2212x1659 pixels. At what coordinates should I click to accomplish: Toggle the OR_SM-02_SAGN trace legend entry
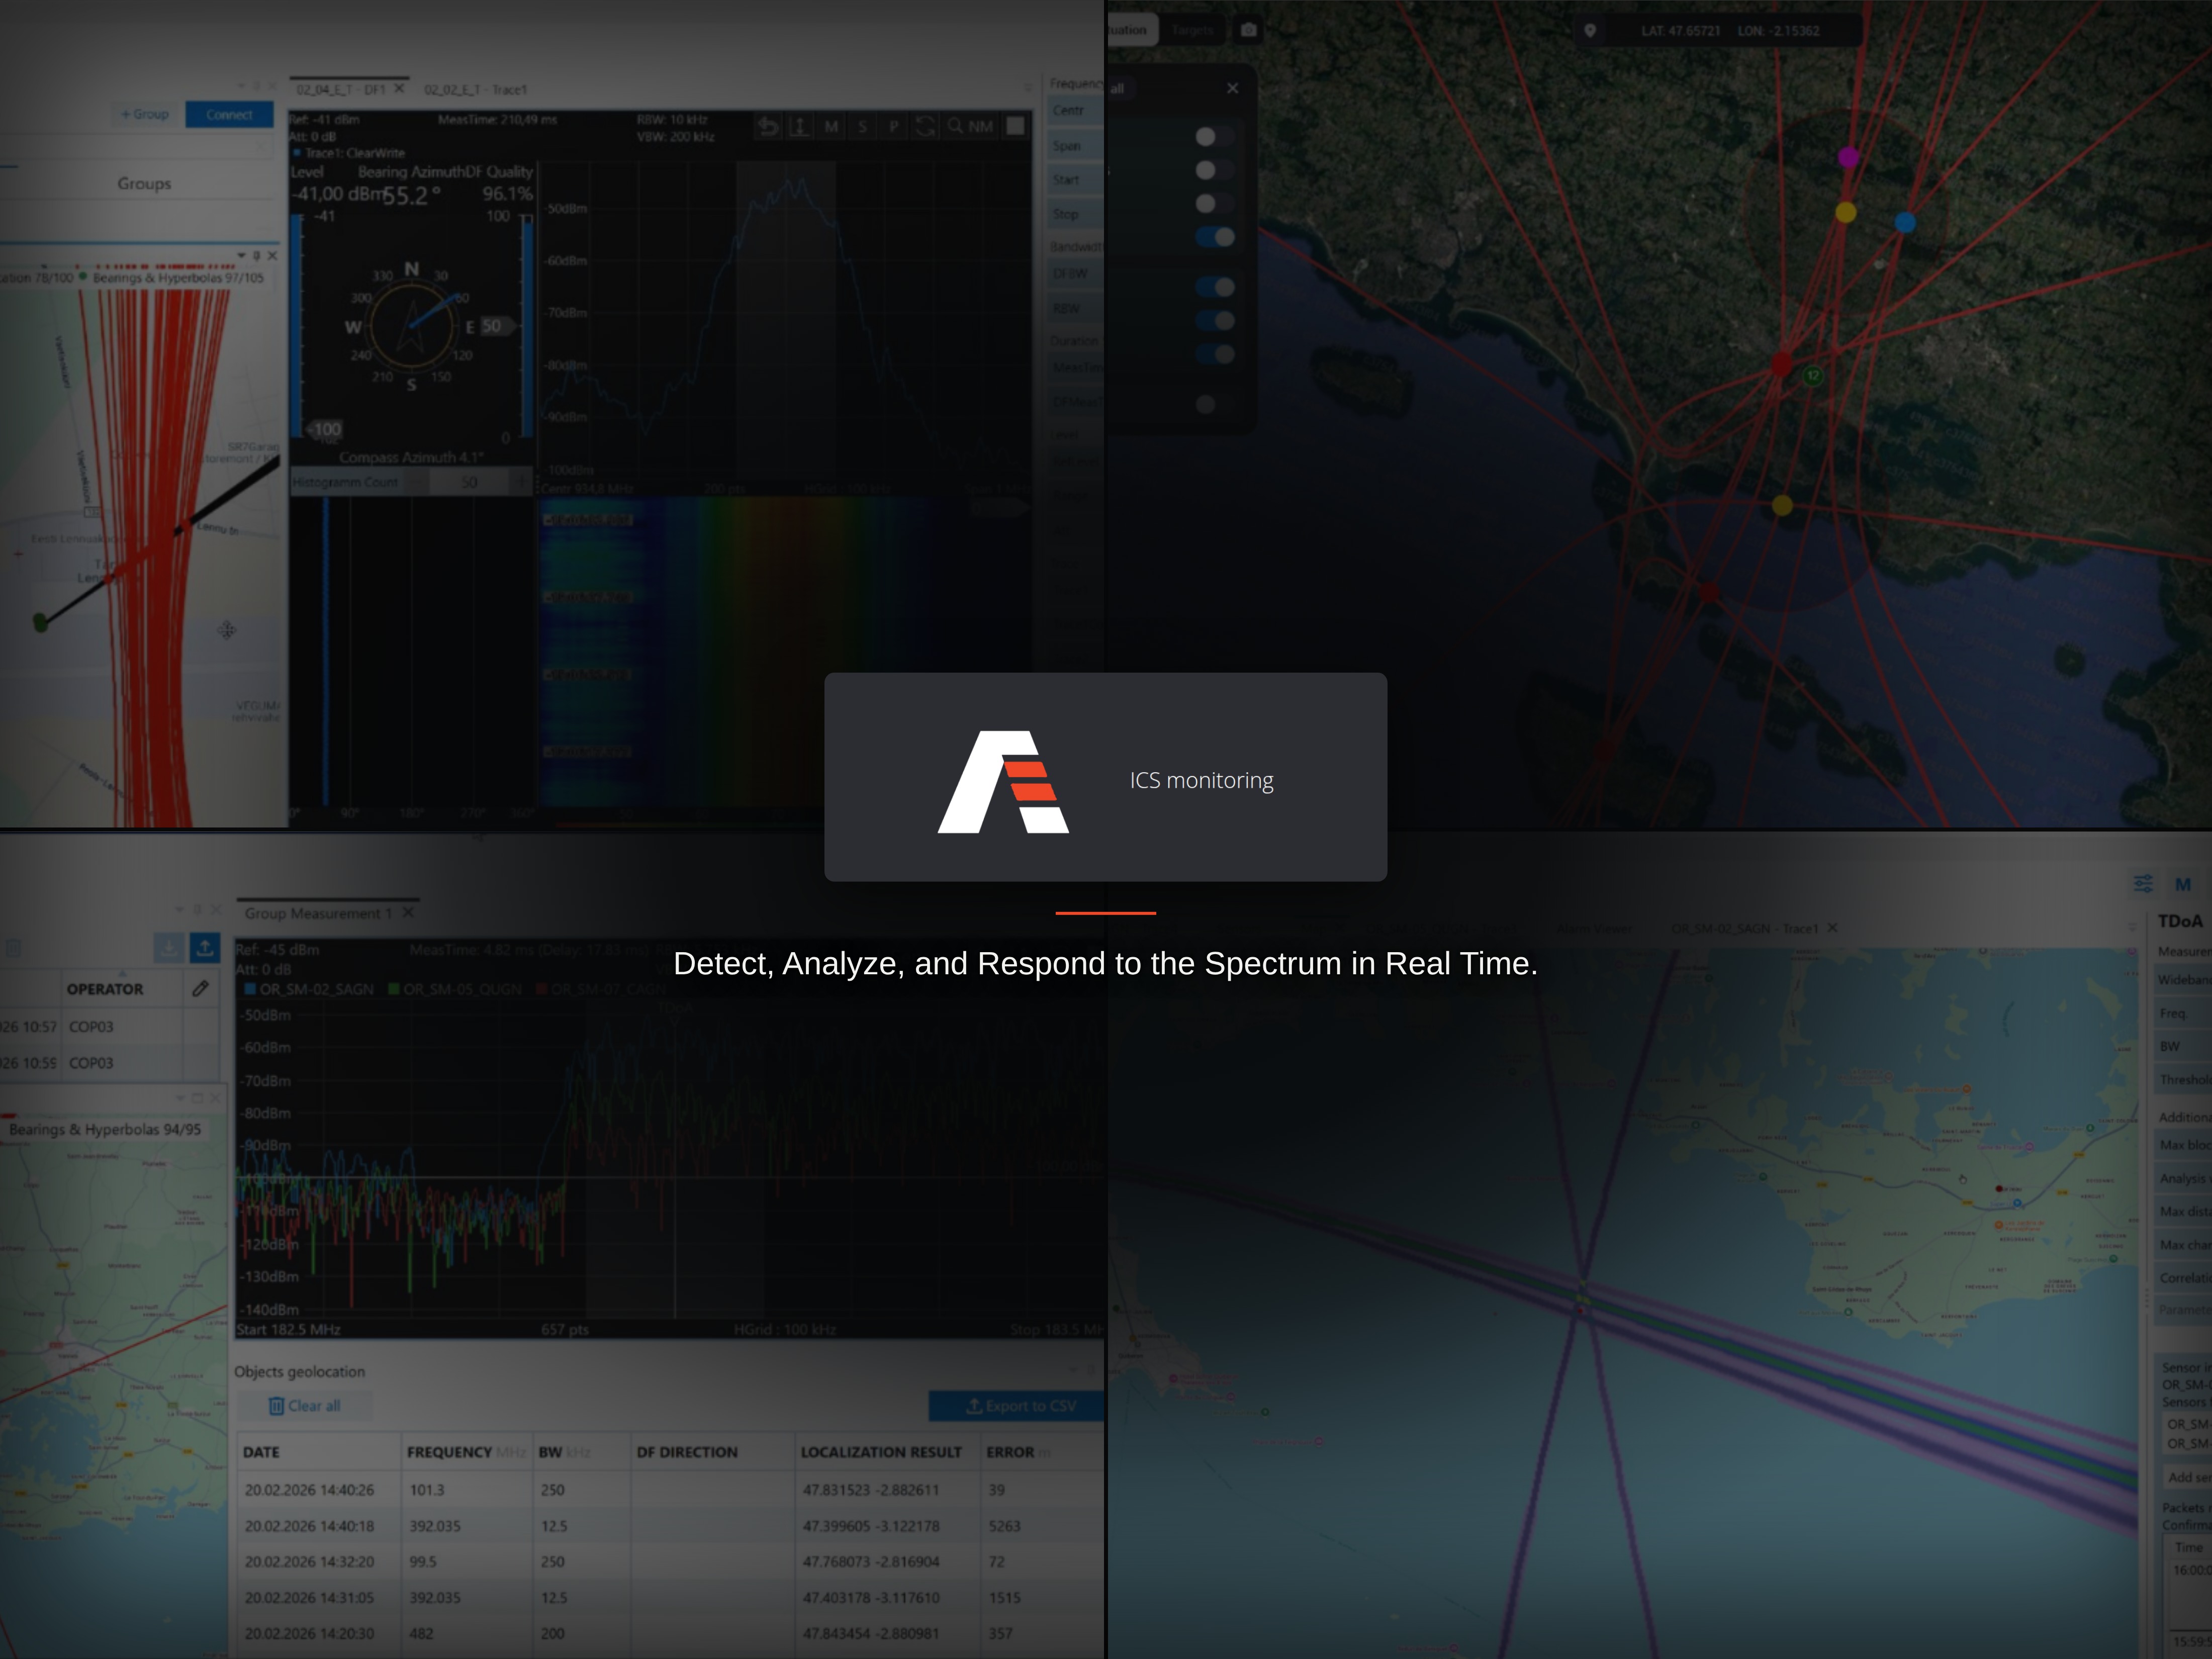pyautogui.click(x=309, y=989)
